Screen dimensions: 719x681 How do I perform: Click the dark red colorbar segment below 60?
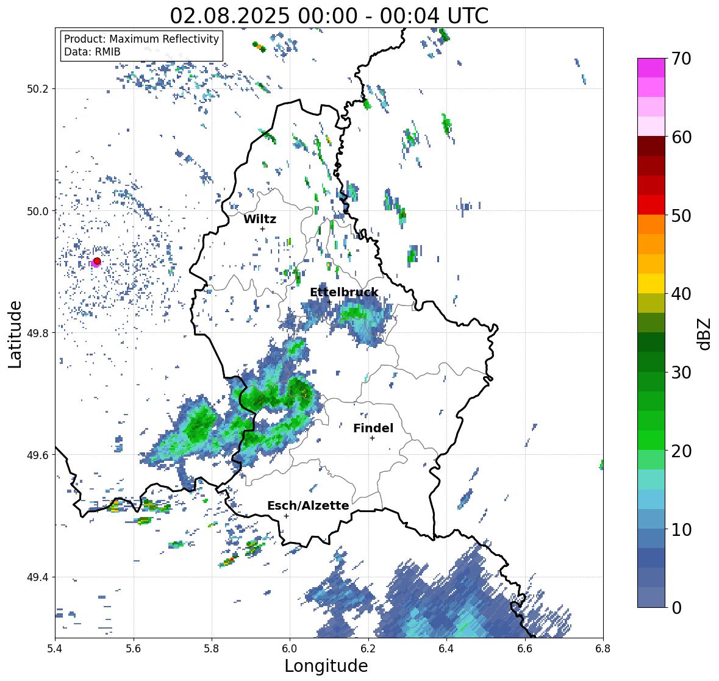651,146
